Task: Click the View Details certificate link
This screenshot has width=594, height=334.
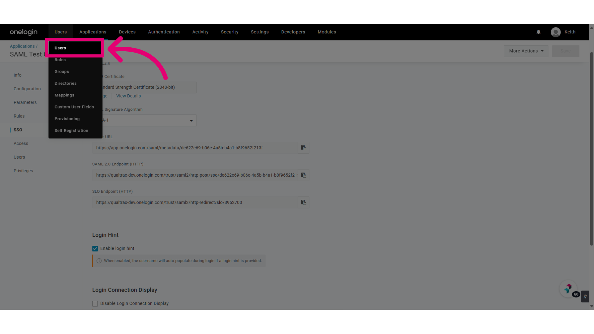Action: click(128, 96)
